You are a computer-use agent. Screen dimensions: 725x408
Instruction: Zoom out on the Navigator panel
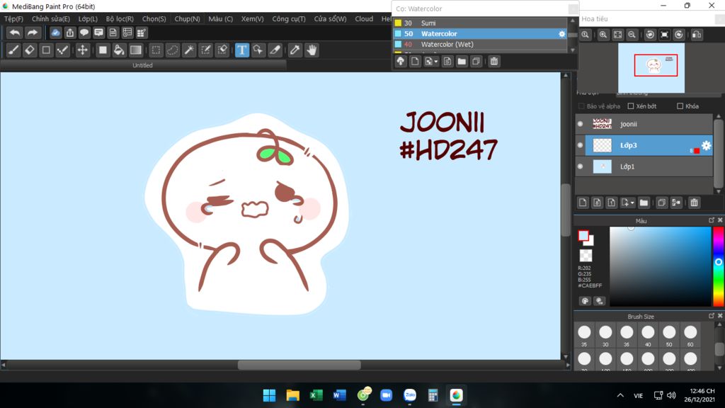(632, 35)
